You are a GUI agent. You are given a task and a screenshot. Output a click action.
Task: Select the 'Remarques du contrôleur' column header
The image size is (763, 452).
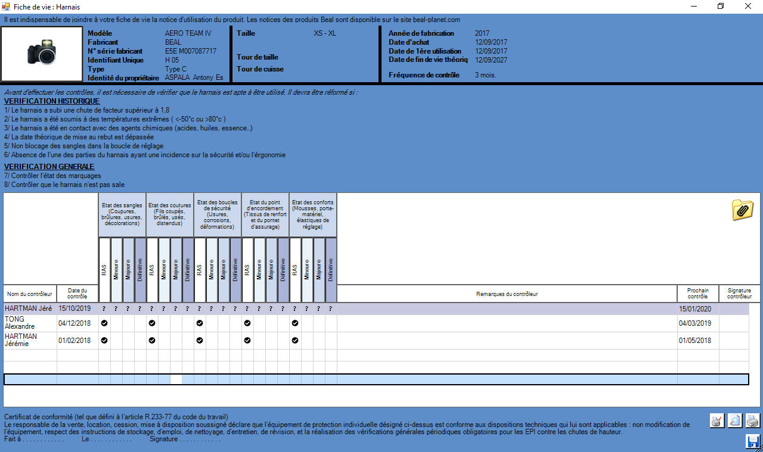pos(507,294)
